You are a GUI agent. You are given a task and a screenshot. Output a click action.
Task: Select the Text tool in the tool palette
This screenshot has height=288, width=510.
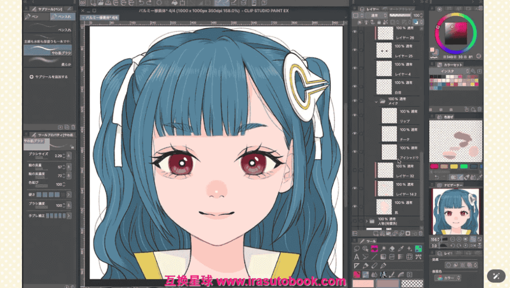tap(357, 257)
